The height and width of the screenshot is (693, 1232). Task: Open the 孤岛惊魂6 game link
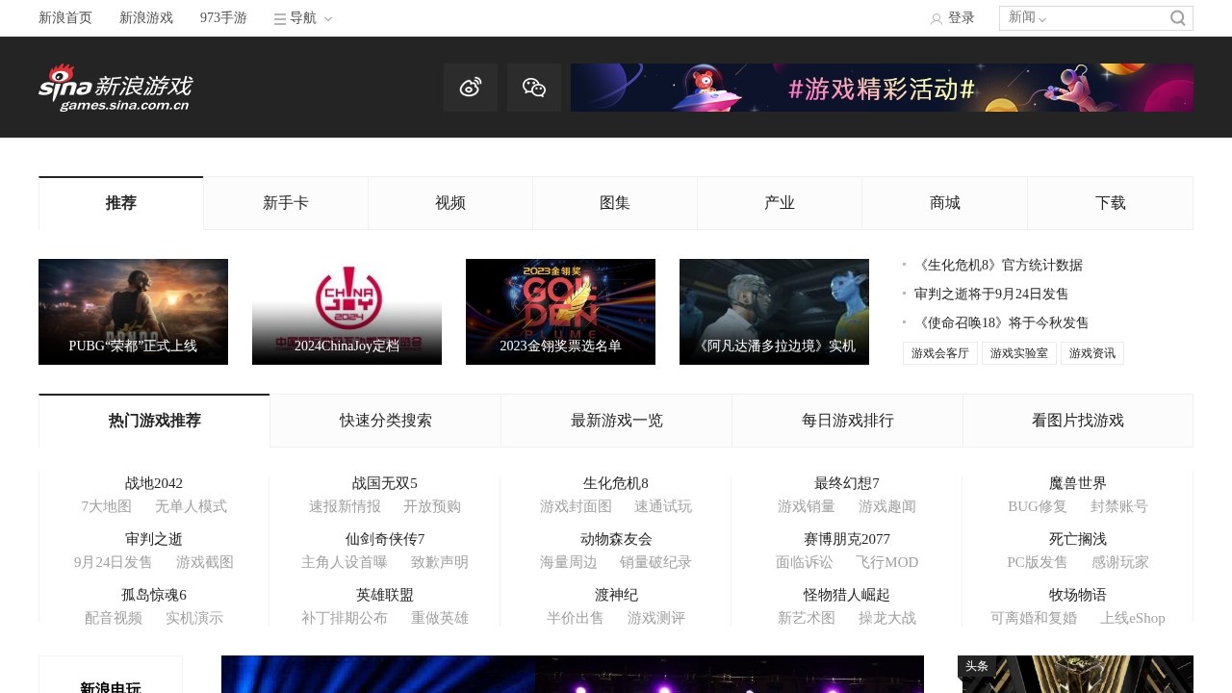coord(154,595)
